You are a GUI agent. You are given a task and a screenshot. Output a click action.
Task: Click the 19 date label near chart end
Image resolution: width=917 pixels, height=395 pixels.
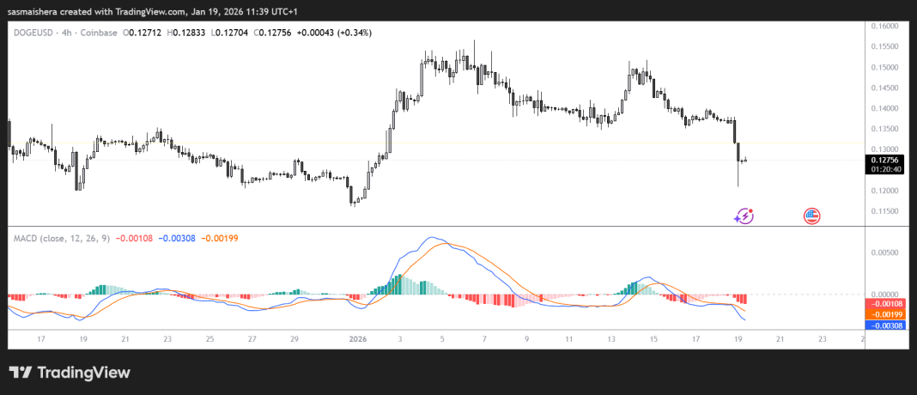pyautogui.click(x=738, y=339)
